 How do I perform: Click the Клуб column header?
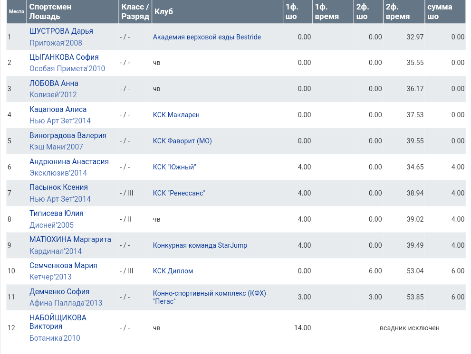point(163,12)
